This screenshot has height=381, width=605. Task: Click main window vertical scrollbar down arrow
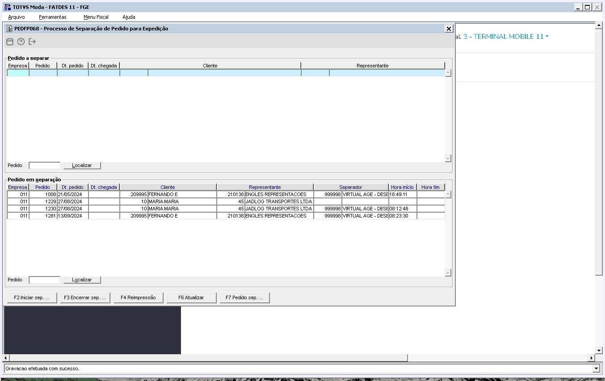point(599,351)
